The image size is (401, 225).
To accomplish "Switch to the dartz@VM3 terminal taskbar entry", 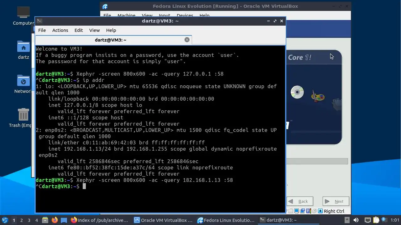I will 289,220.
